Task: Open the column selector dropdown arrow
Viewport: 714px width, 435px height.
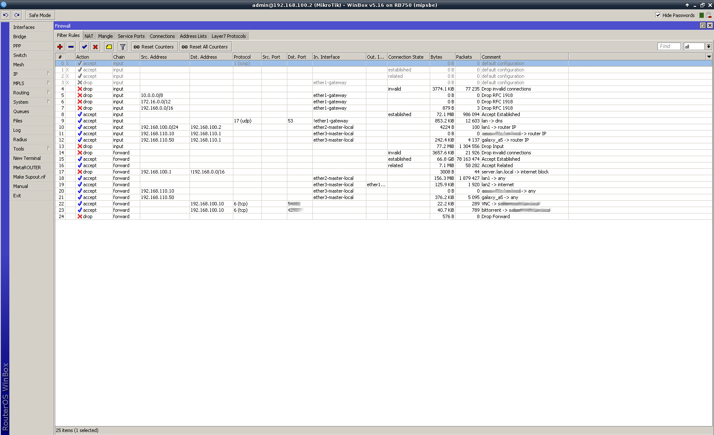Action: (709, 57)
